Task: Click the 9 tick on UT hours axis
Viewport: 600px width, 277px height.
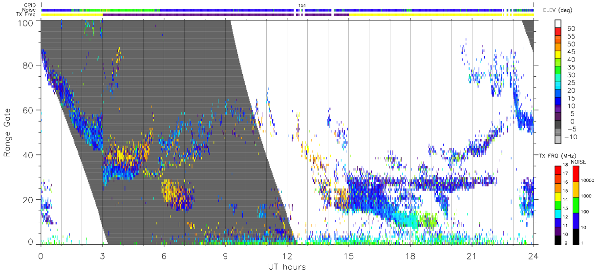Action: 225,256
